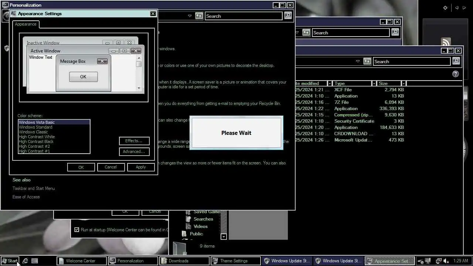Launch Internet Explorer from quick launch

pos(25,261)
